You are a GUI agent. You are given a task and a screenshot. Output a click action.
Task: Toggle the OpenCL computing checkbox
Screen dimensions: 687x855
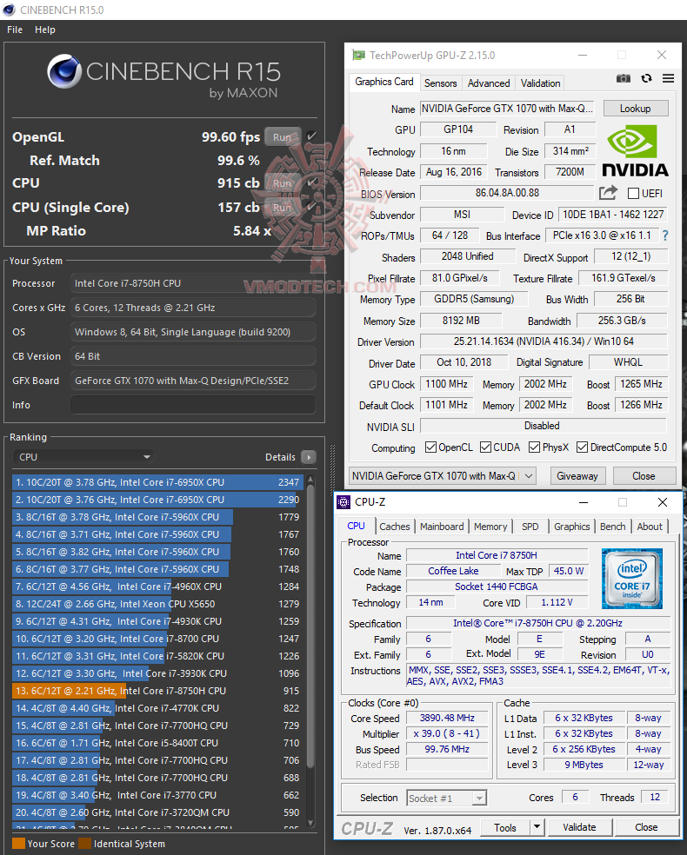(x=430, y=447)
